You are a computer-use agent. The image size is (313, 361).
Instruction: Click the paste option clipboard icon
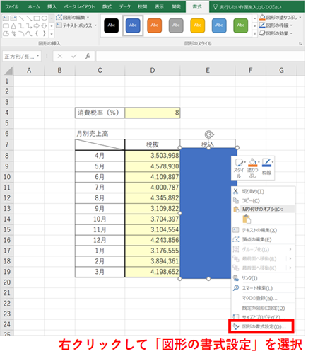(247, 219)
